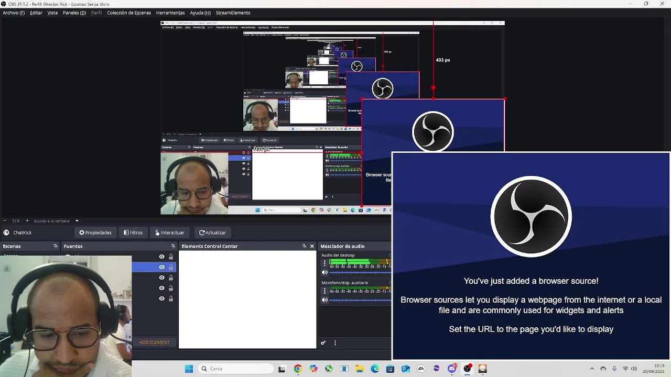Screen dimensions: 671x377
Task: Zoom in the preview with the plus icon
Action: tap(27, 221)
